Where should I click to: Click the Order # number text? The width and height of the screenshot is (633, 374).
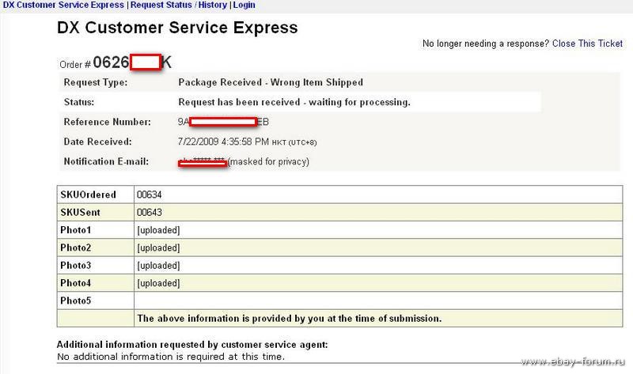132,62
